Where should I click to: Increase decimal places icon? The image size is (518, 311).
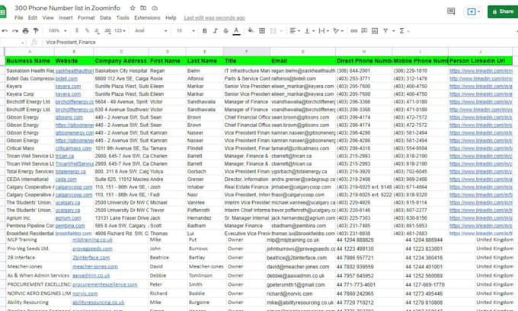107,30
